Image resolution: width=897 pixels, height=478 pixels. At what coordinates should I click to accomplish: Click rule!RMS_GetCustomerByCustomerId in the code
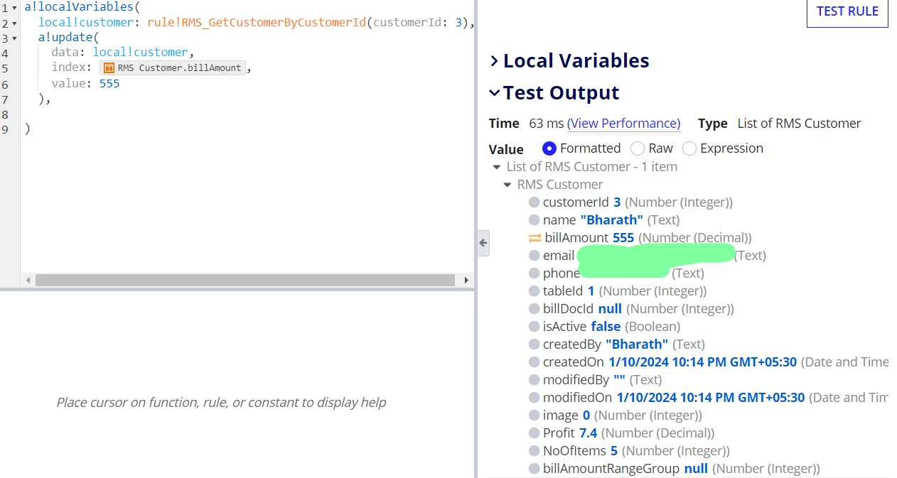[x=257, y=22]
